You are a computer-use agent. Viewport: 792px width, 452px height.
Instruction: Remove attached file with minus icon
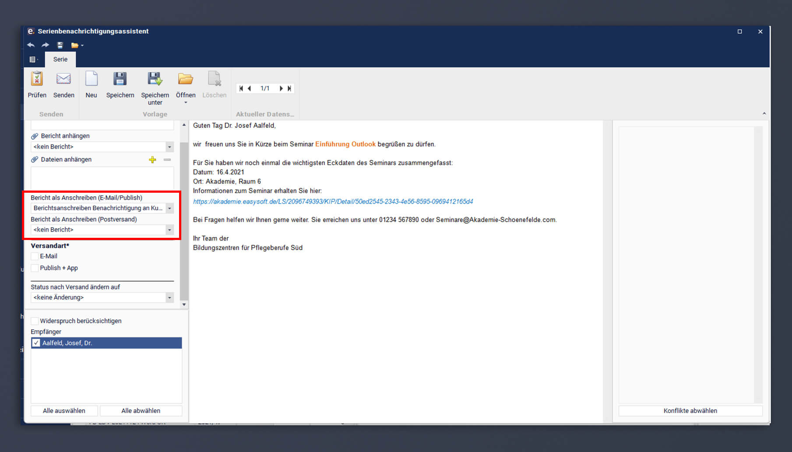167,160
